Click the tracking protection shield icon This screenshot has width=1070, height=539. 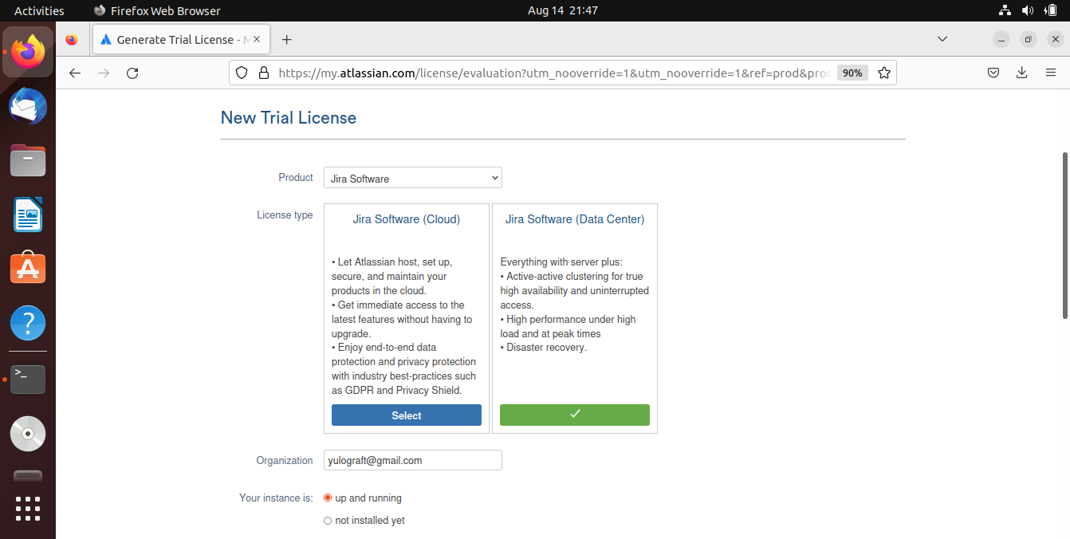tap(242, 73)
